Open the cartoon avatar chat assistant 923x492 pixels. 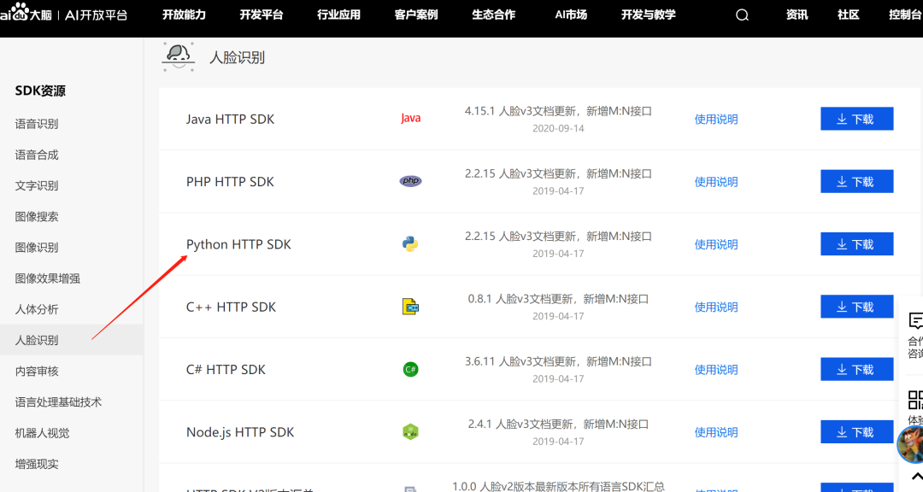click(x=910, y=445)
